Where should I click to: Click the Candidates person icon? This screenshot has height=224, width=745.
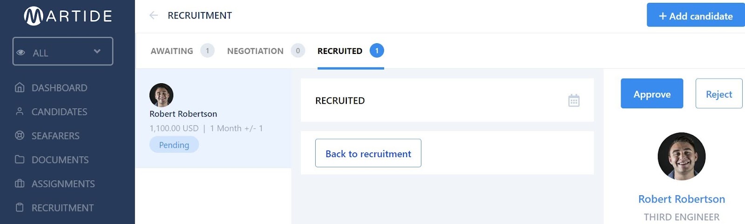(20, 112)
